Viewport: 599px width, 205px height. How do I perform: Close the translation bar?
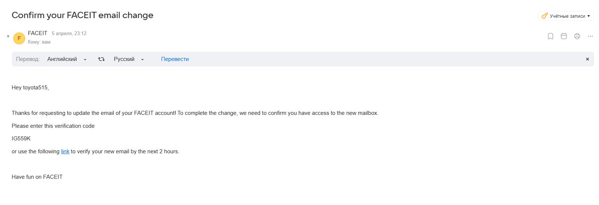coord(587,59)
